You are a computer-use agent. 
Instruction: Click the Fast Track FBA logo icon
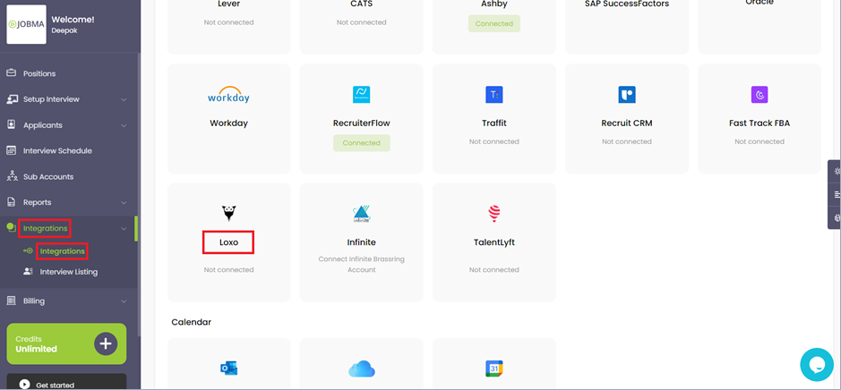(759, 95)
